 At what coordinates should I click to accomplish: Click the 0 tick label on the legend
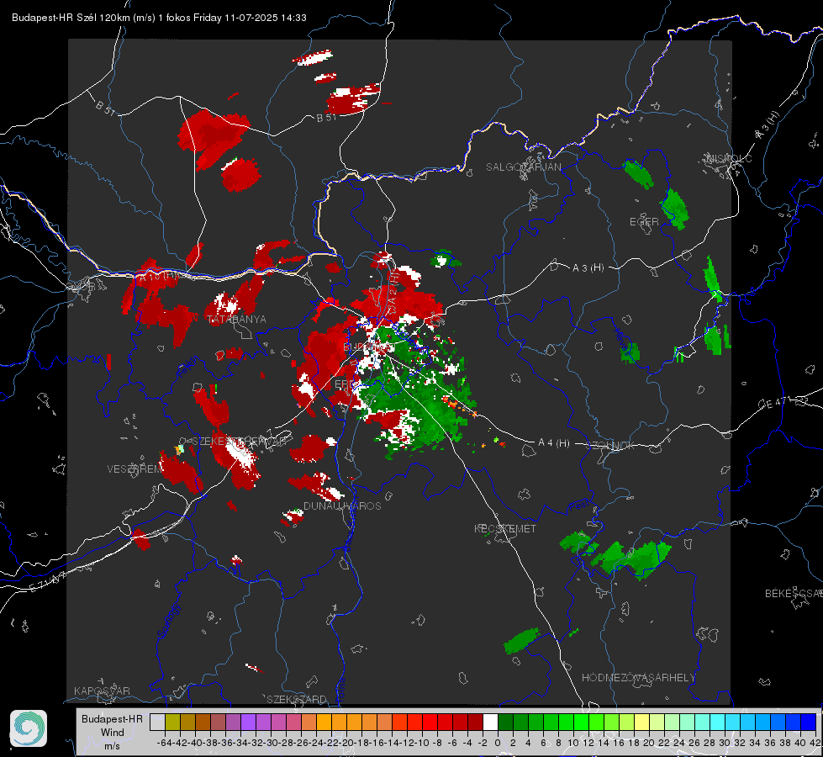click(498, 743)
